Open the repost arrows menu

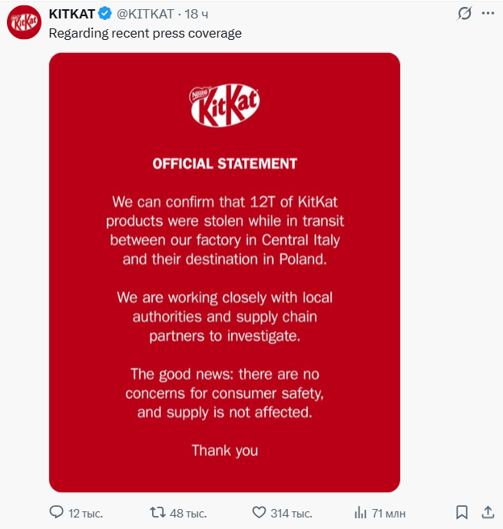click(x=157, y=512)
